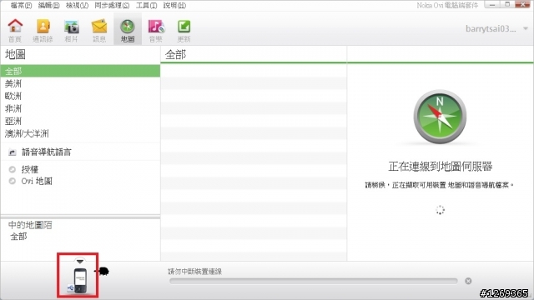The image size is (534, 300).
Task: Click the 全部 column header
Action: point(176,54)
